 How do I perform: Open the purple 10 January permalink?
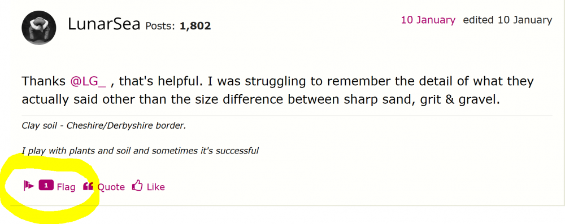(x=428, y=20)
